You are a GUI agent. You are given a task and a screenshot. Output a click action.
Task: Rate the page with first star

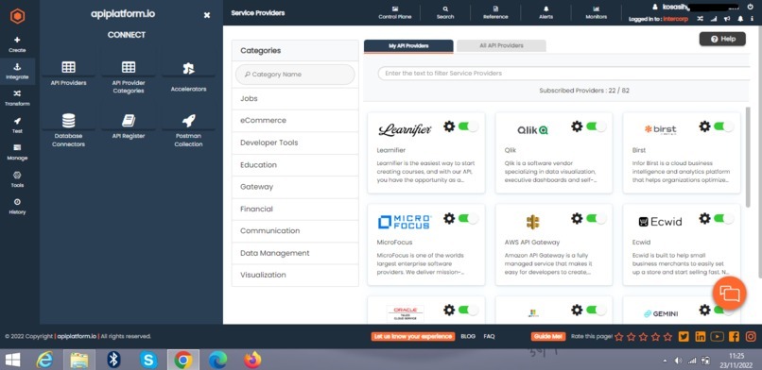(x=618, y=337)
